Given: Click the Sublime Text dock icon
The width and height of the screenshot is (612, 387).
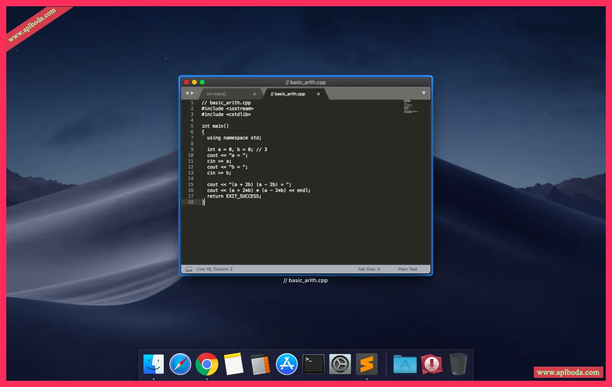Looking at the screenshot, I should pyautogui.click(x=367, y=364).
